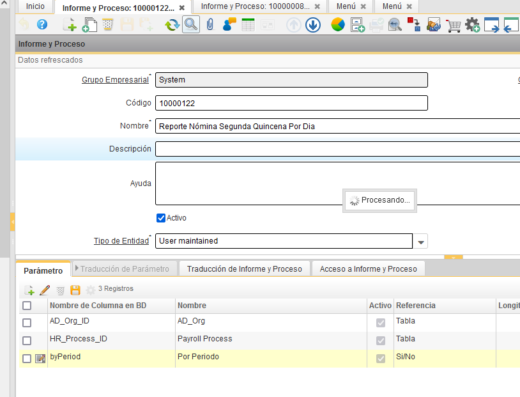Screen dimensions: 520x397
Task: Go to next record with down arrow
Action: [313, 25]
